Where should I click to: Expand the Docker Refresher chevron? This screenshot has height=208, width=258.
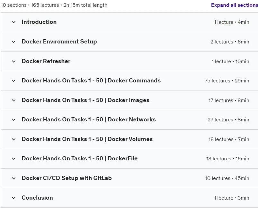tap(14, 61)
